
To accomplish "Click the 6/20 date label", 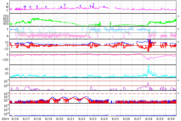I will 60,119.
